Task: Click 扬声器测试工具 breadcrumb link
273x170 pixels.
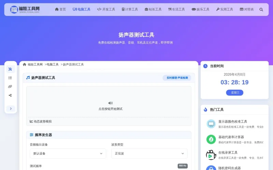Action: click(73, 65)
